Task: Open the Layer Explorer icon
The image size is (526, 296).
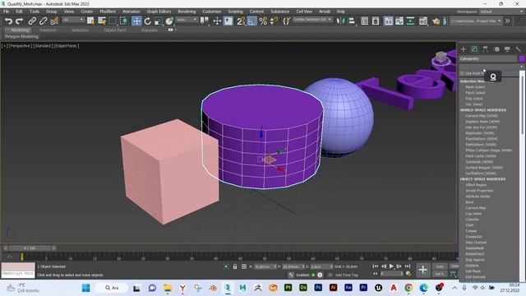Action: tap(376, 21)
